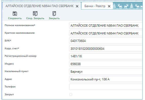Image resolution: width=145 pixels, height=100 pixels.
Task: Close the АЛТАЙСКОЕ ОТДЕЛЕНИЕ N8644 tab
Action: [x=77, y=6]
